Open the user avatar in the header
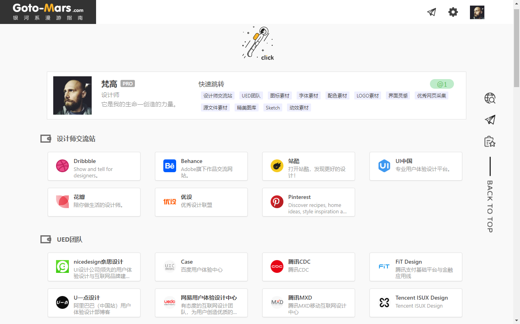Image resolution: width=520 pixels, height=324 pixels. (477, 12)
